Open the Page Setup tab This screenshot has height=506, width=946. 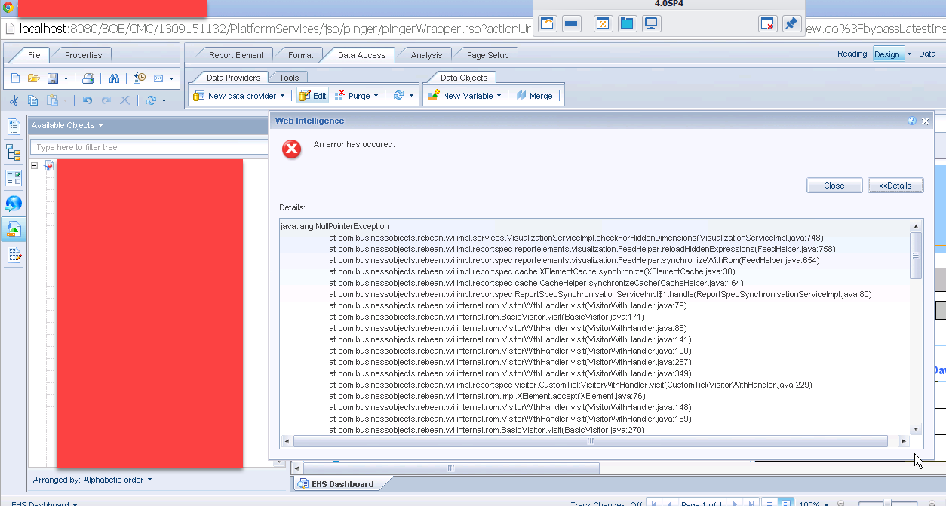487,55
